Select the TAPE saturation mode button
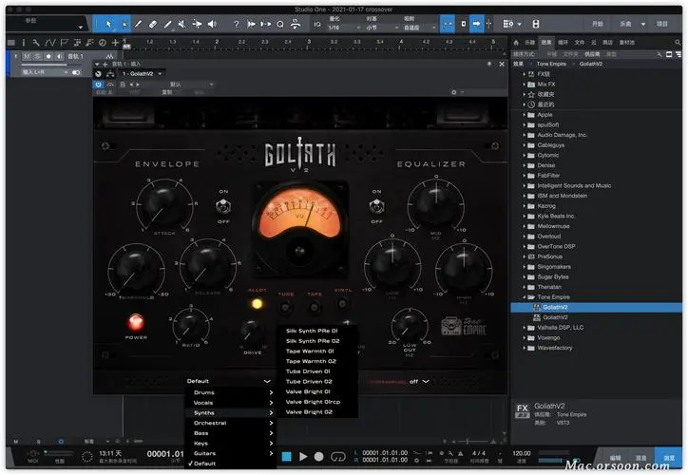The height and width of the screenshot is (475, 688). [x=315, y=307]
